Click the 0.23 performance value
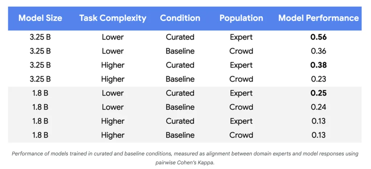371x169 pixels. pos(318,79)
